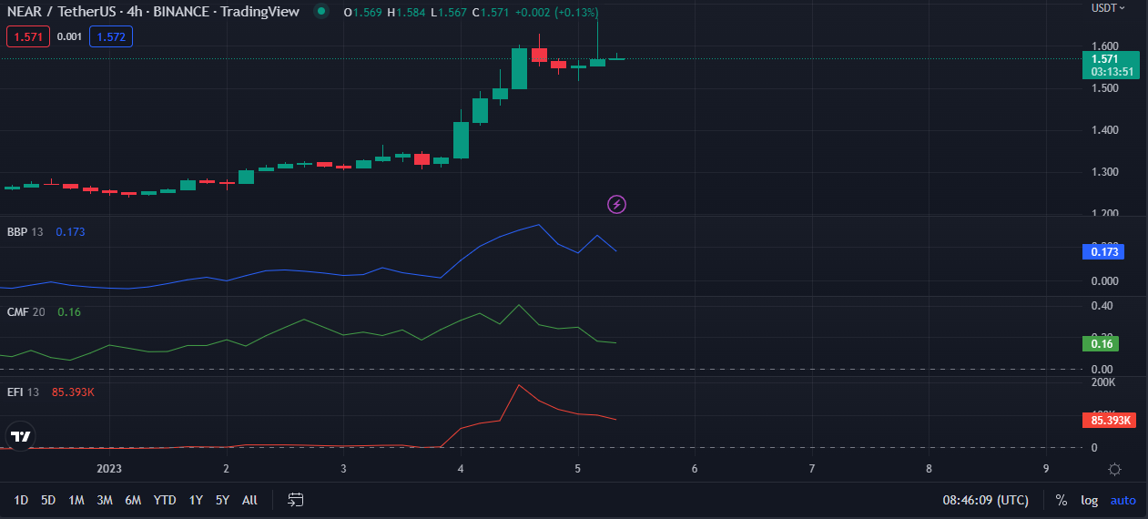Screen dimensions: 1148x519
Task: Select the 3M time range
Action: coord(105,500)
